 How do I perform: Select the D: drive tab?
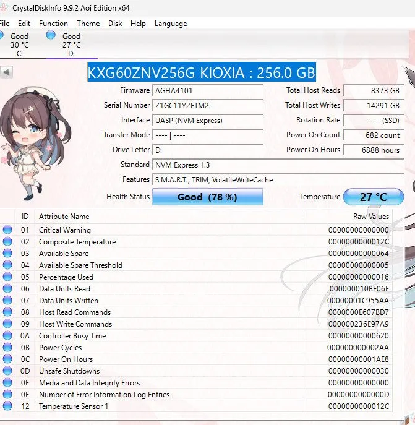[x=71, y=45]
